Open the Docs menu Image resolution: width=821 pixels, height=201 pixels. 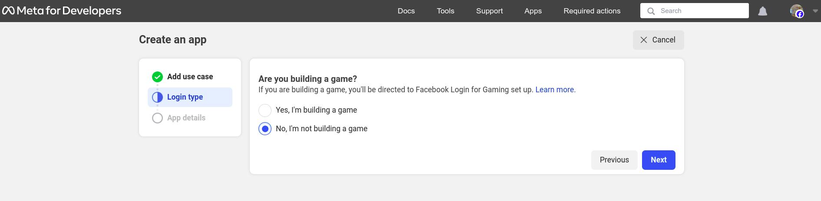[x=406, y=11]
